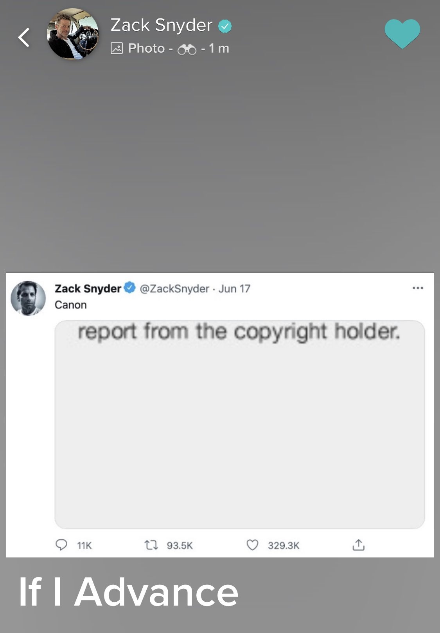Screen dimensions: 440x633
Task: Tap the tweet share upload icon
Action: 358,545
